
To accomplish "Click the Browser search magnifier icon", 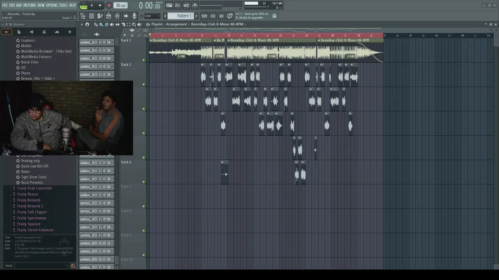I will click(x=73, y=266).
